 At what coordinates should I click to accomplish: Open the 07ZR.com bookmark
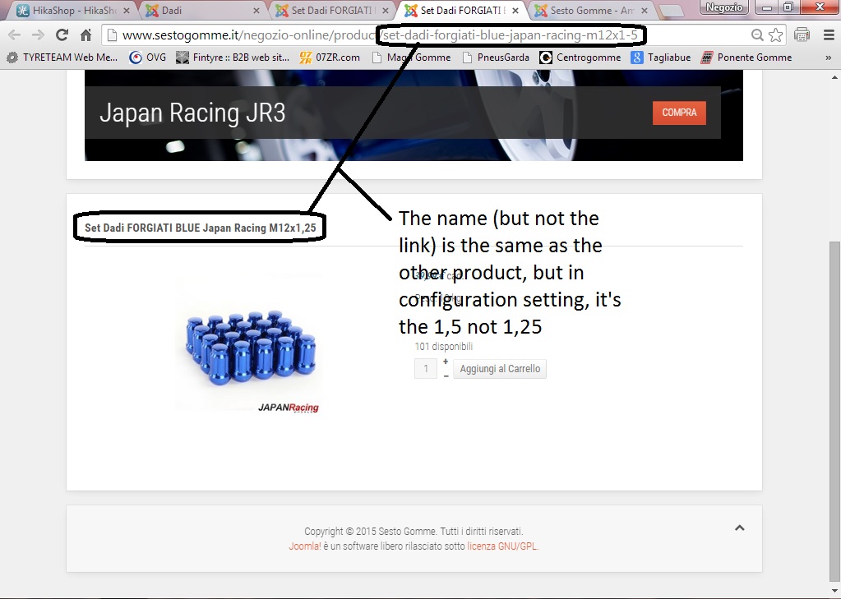pos(330,58)
